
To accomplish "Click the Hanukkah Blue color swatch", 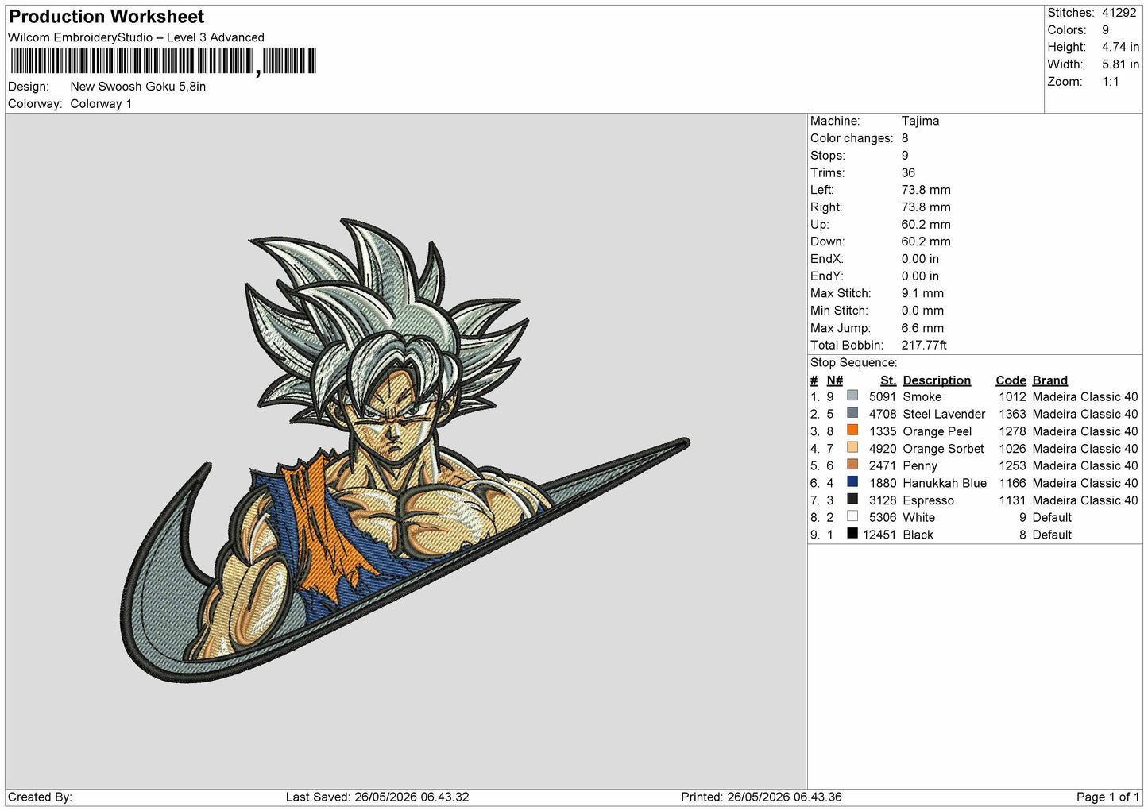I will click(x=852, y=482).
